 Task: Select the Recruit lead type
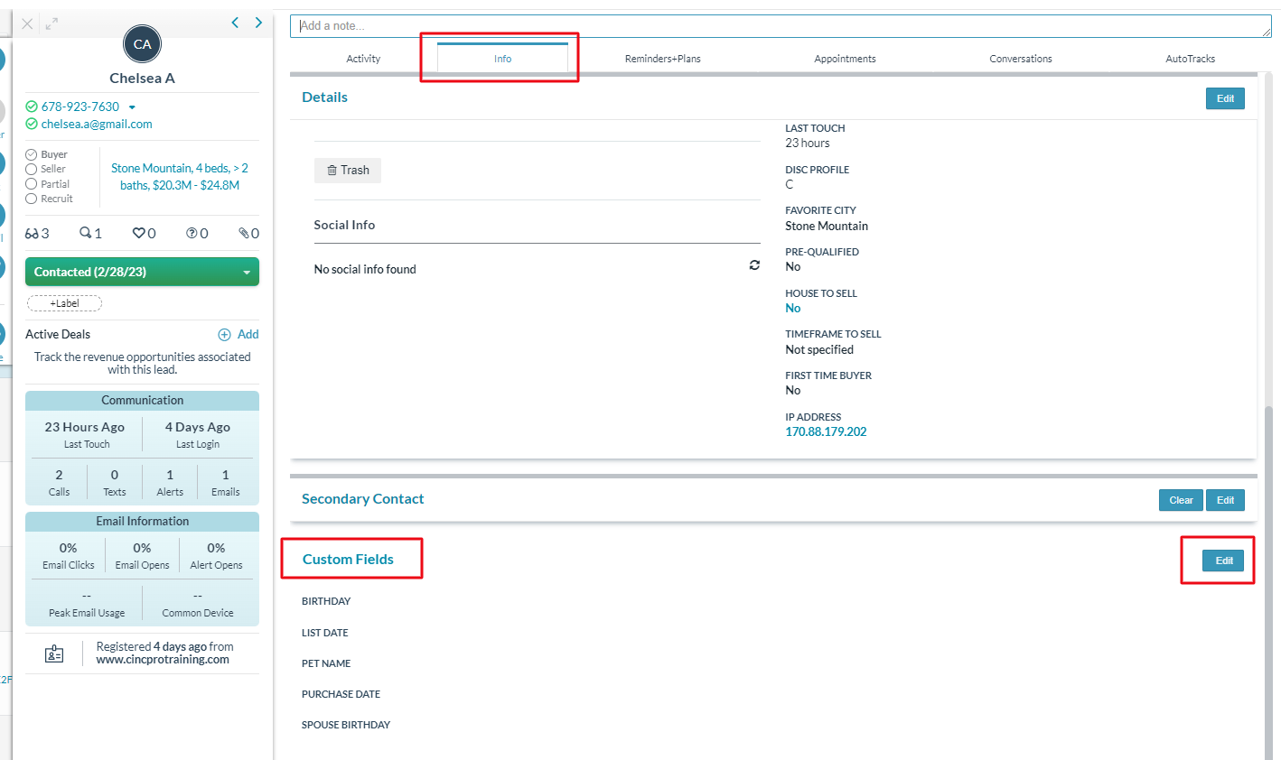pyautogui.click(x=32, y=199)
